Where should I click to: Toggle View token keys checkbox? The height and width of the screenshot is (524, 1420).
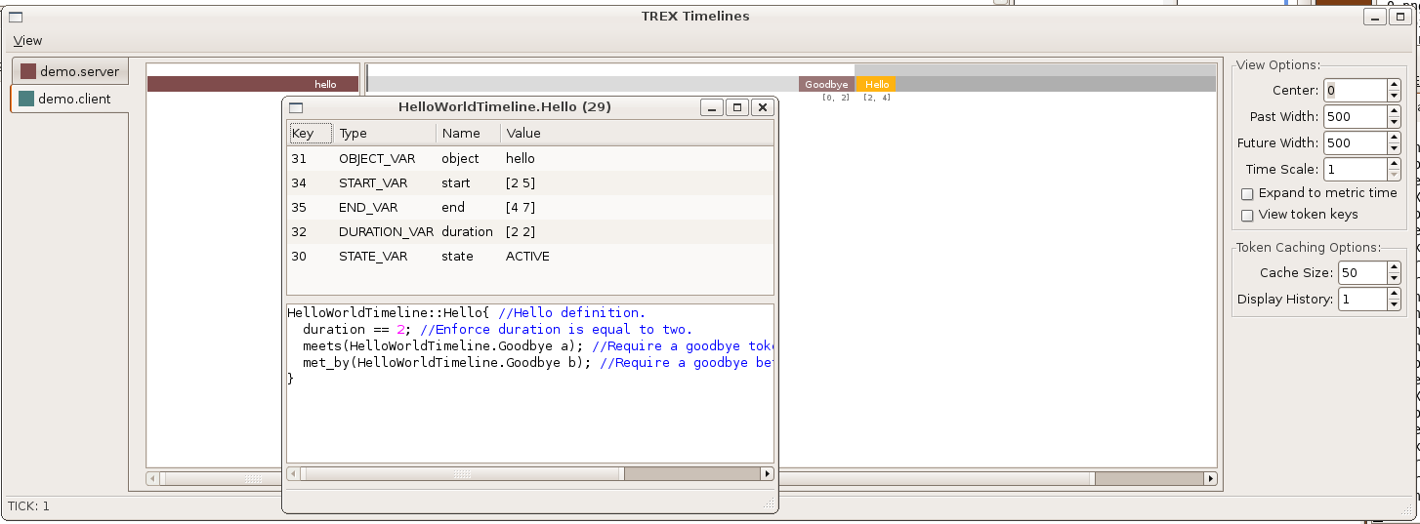click(1247, 215)
